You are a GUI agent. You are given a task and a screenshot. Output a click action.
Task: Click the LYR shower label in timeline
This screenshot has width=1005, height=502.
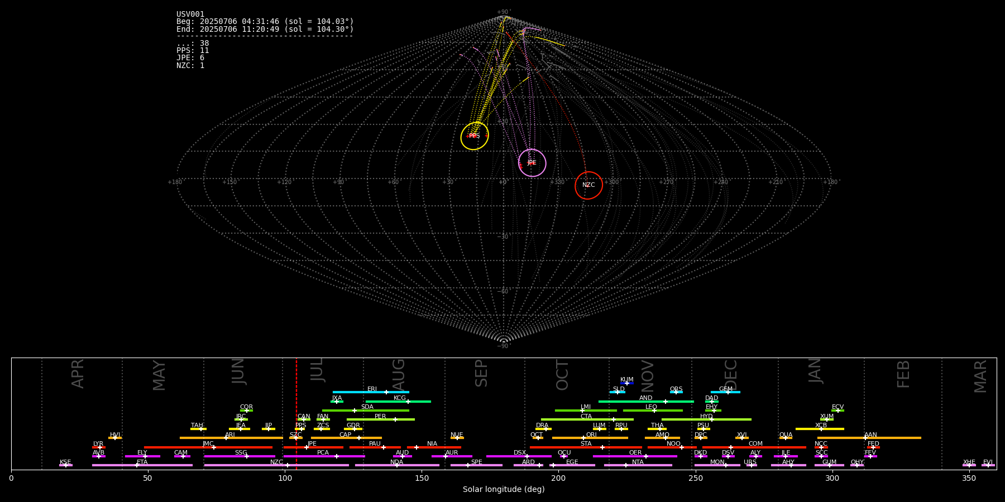click(98, 443)
